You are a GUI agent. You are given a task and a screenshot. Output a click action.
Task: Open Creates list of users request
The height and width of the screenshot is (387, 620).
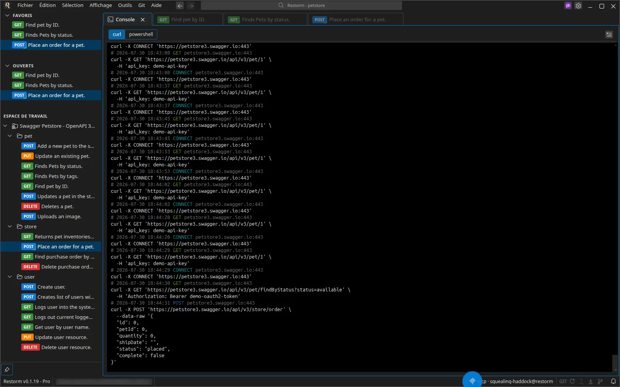click(51, 297)
